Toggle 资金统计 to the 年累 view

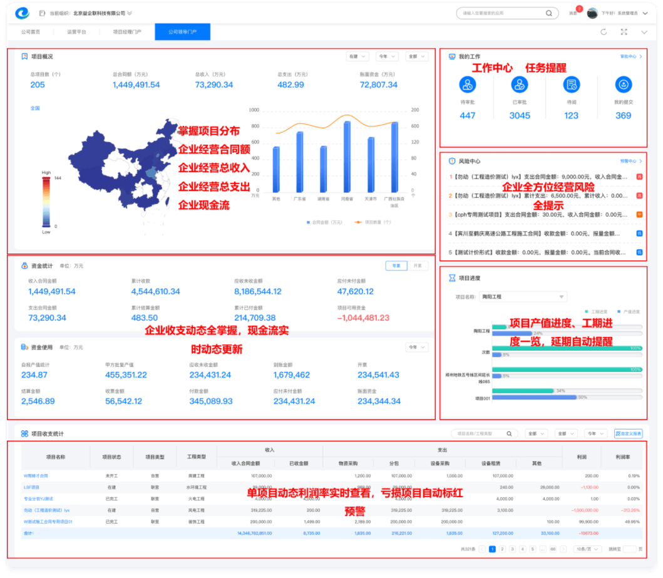[x=396, y=266]
